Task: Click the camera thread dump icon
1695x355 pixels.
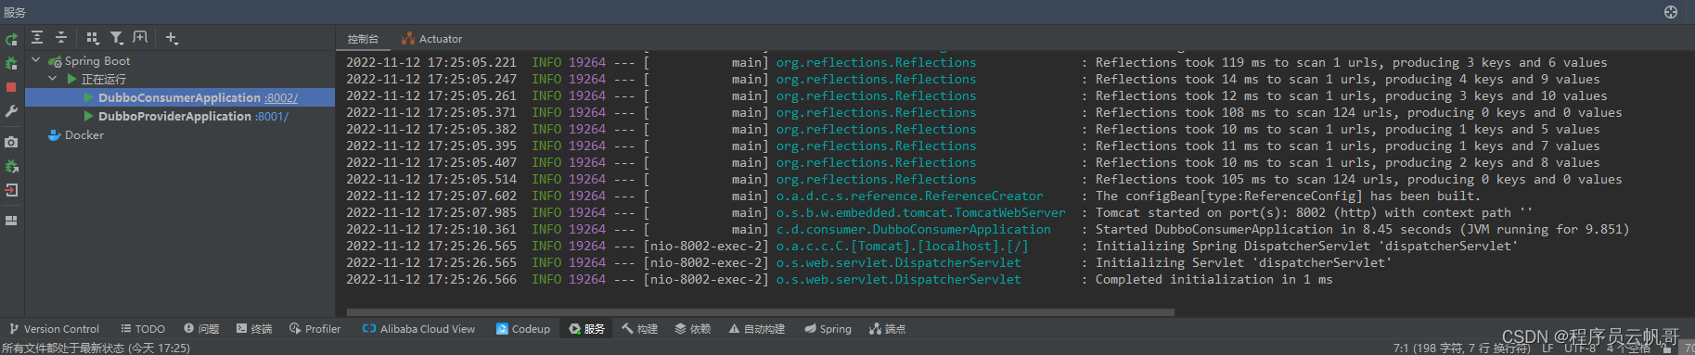Action: click(11, 142)
